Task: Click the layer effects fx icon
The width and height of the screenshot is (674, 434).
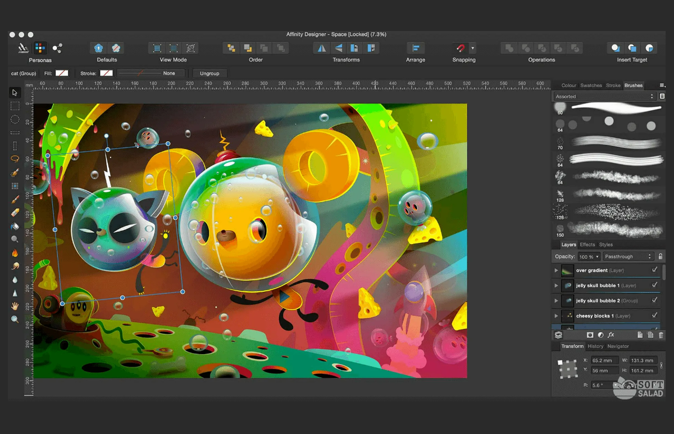Action: (x=611, y=335)
